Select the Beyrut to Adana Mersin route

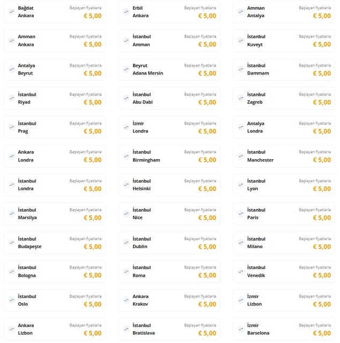(169, 69)
